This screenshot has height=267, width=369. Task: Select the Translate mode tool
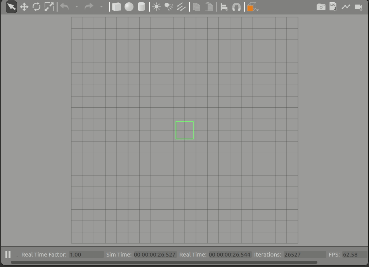tap(24, 7)
